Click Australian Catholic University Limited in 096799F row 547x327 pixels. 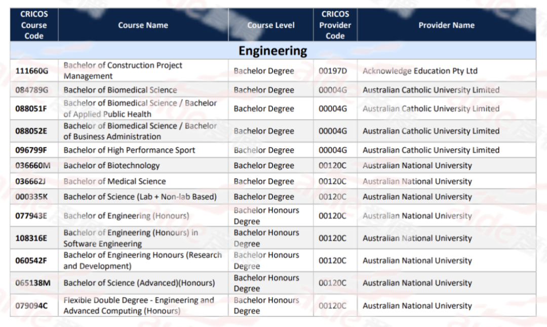coord(431,150)
